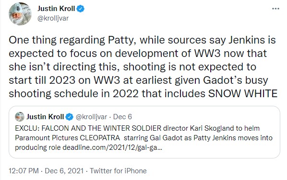
Task: Open the 12:07 PM · Dec 6, 2021 timestamp
Action: (46, 171)
